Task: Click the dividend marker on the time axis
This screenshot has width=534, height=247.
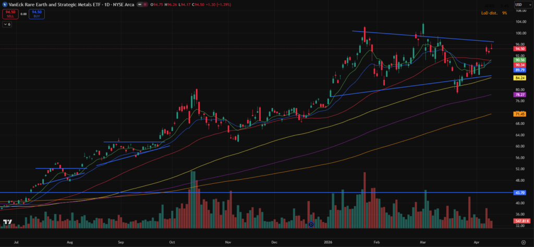Action: pos(311,225)
